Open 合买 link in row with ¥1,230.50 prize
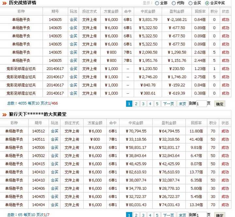 tap(73, 69)
